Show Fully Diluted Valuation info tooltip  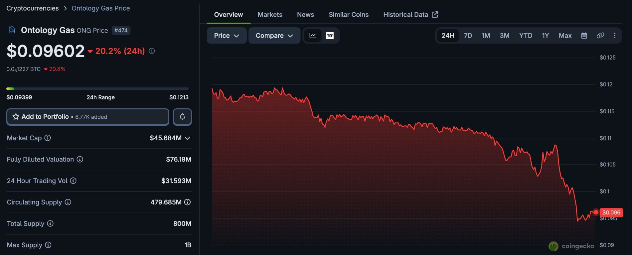click(x=80, y=159)
